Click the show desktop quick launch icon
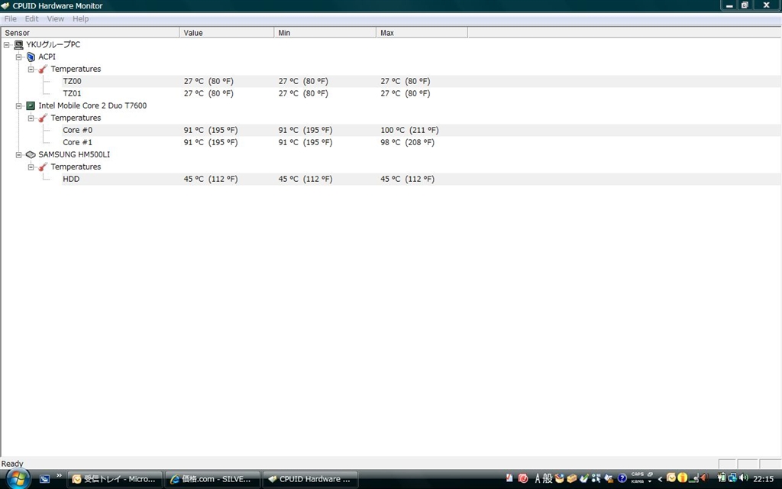Viewport: 782px width, 489px height. point(45,479)
